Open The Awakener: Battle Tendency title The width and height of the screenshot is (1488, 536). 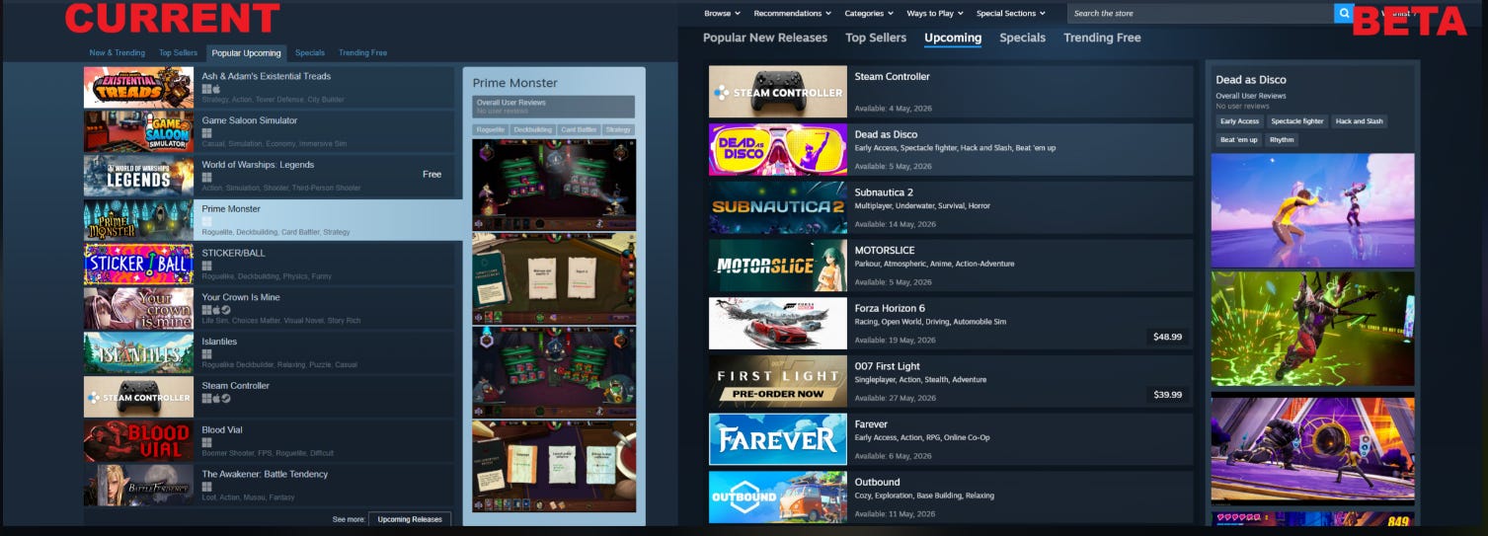tap(265, 474)
